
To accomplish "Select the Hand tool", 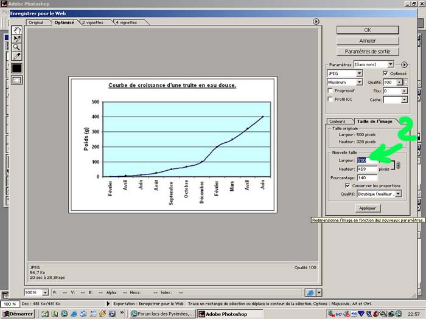I will coord(17,30).
